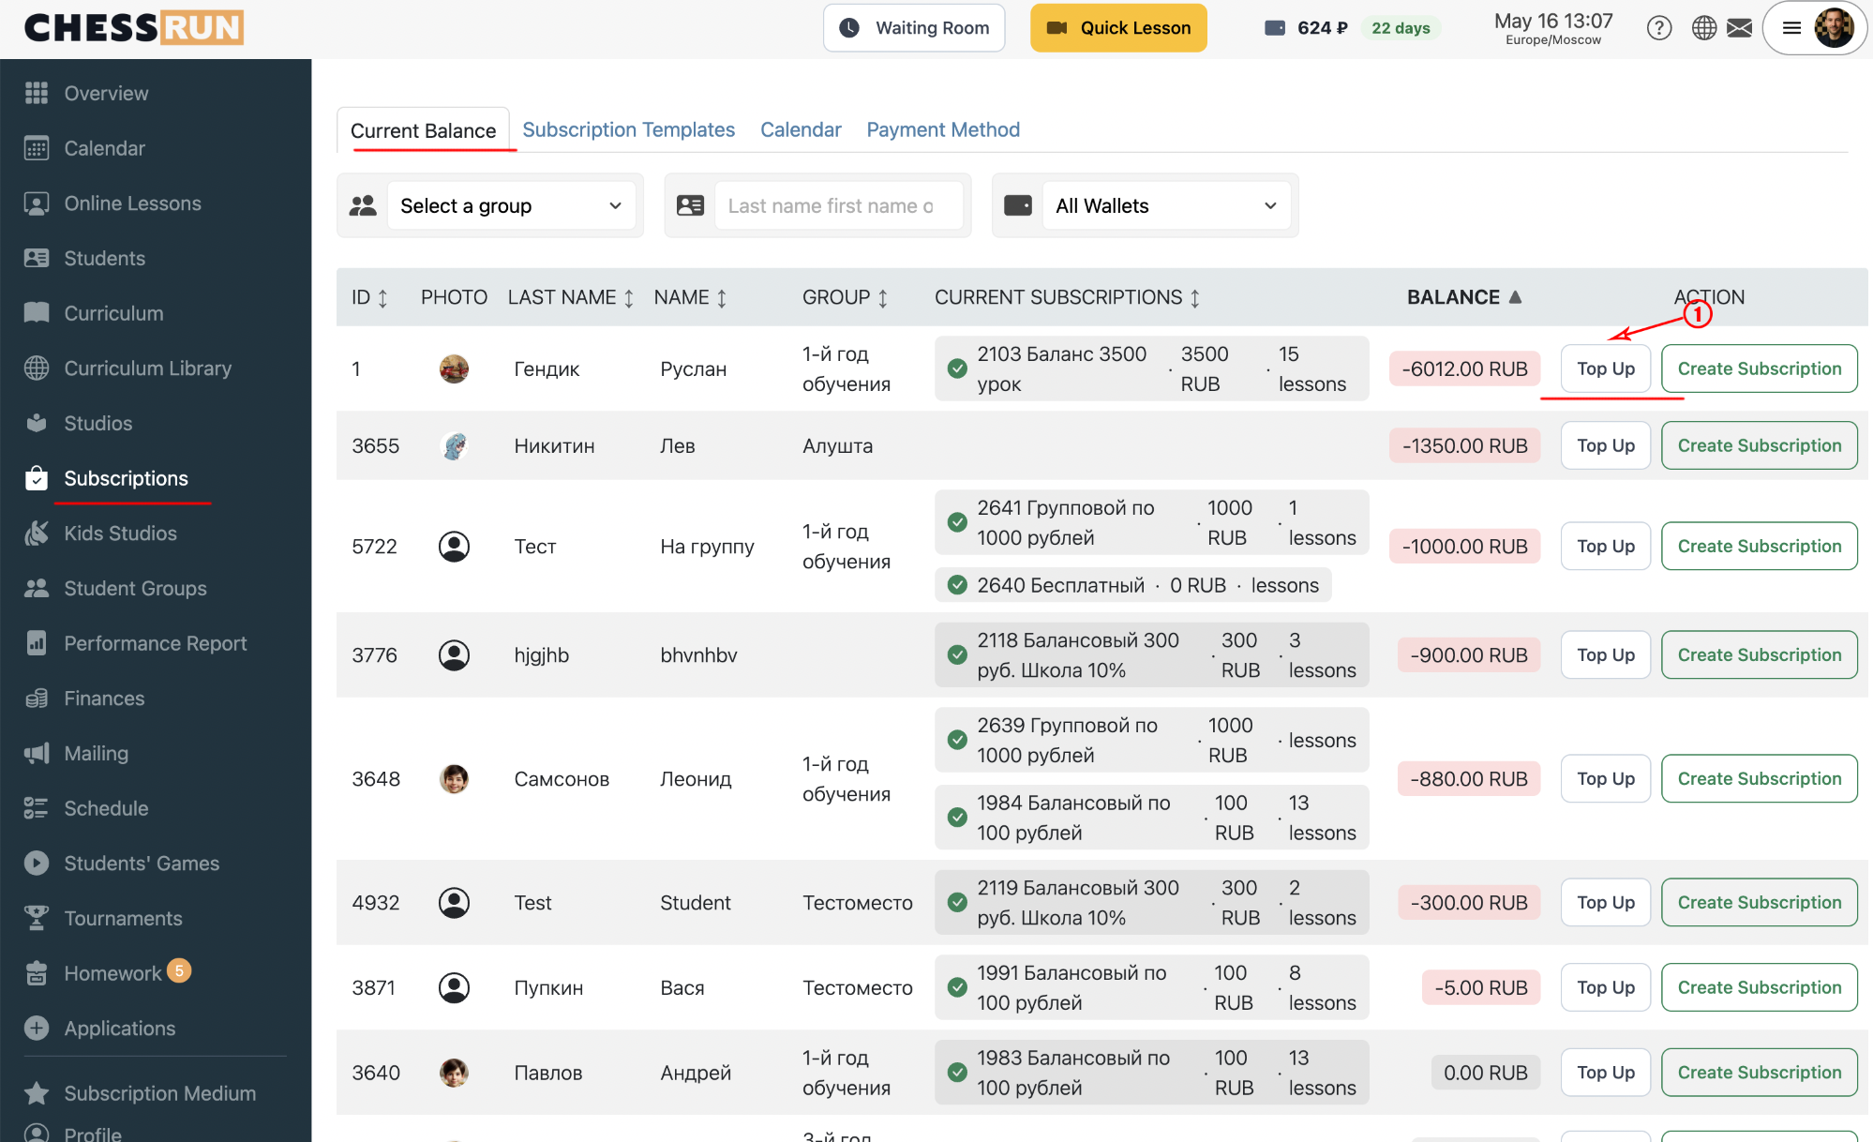The height and width of the screenshot is (1142, 1873).
Task: Go to Studios
Action: pos(97,424)
